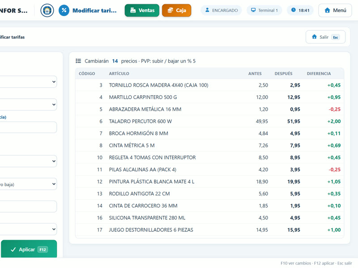Click the round store logo icon
This screenshot has height=268, width=358.
click(x=47, y=10)
